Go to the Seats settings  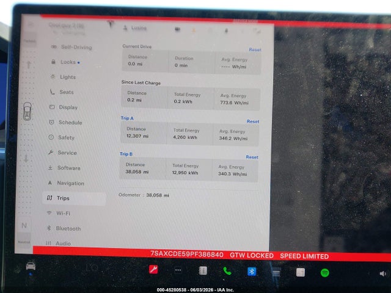62,92
